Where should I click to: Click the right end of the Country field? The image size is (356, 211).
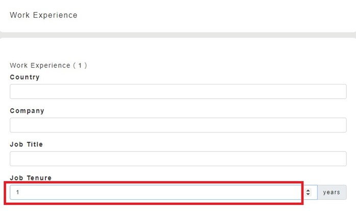click(339, 92)
